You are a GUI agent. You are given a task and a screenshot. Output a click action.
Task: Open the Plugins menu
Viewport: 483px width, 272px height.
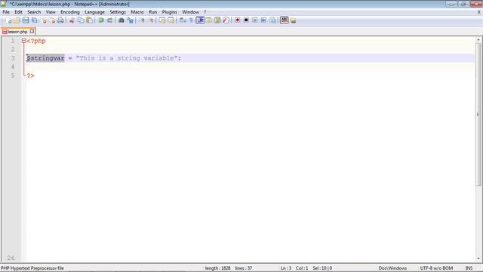[169, 12]
